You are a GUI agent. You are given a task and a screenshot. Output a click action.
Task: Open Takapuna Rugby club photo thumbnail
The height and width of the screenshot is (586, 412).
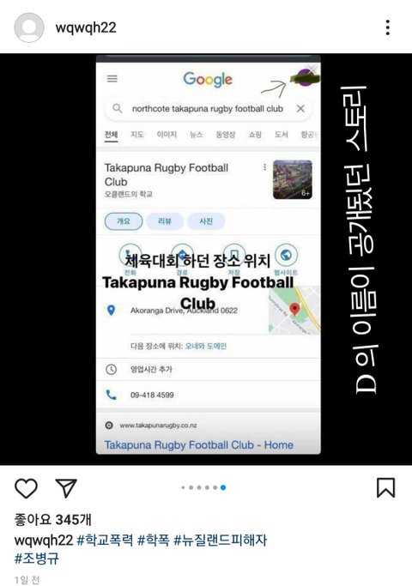coord(293,179)
